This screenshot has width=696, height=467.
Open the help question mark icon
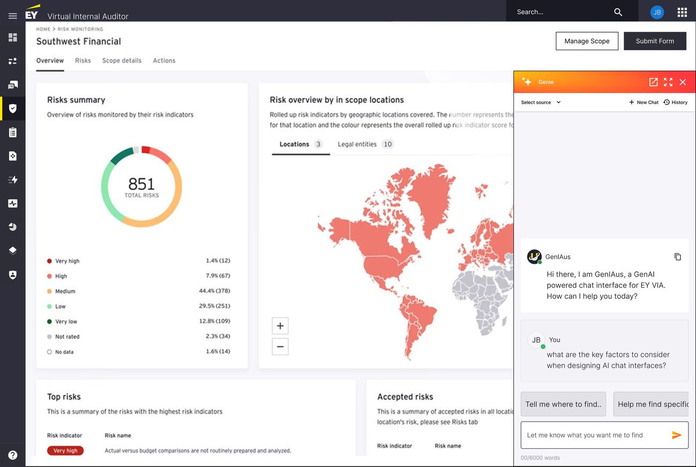(x=13, y=455)
